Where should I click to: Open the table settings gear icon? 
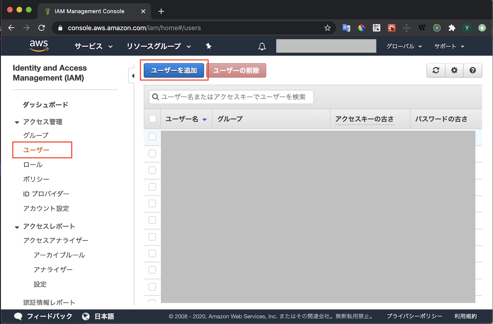[454, 70]
